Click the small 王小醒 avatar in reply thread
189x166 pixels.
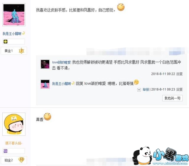(x=45, y=84)
